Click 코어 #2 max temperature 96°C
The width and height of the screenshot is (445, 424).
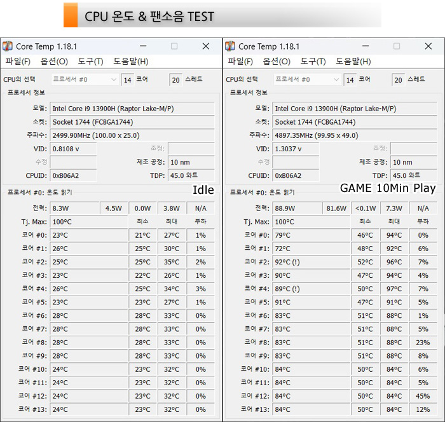[x=394, y=262]
